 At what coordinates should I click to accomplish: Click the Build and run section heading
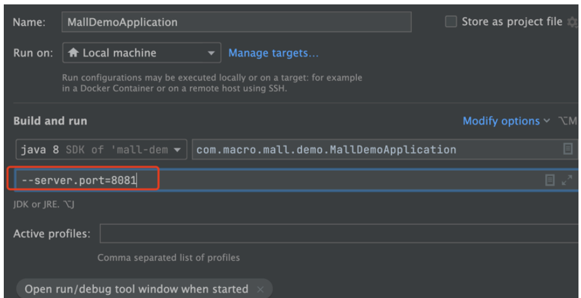coord(50,121)
